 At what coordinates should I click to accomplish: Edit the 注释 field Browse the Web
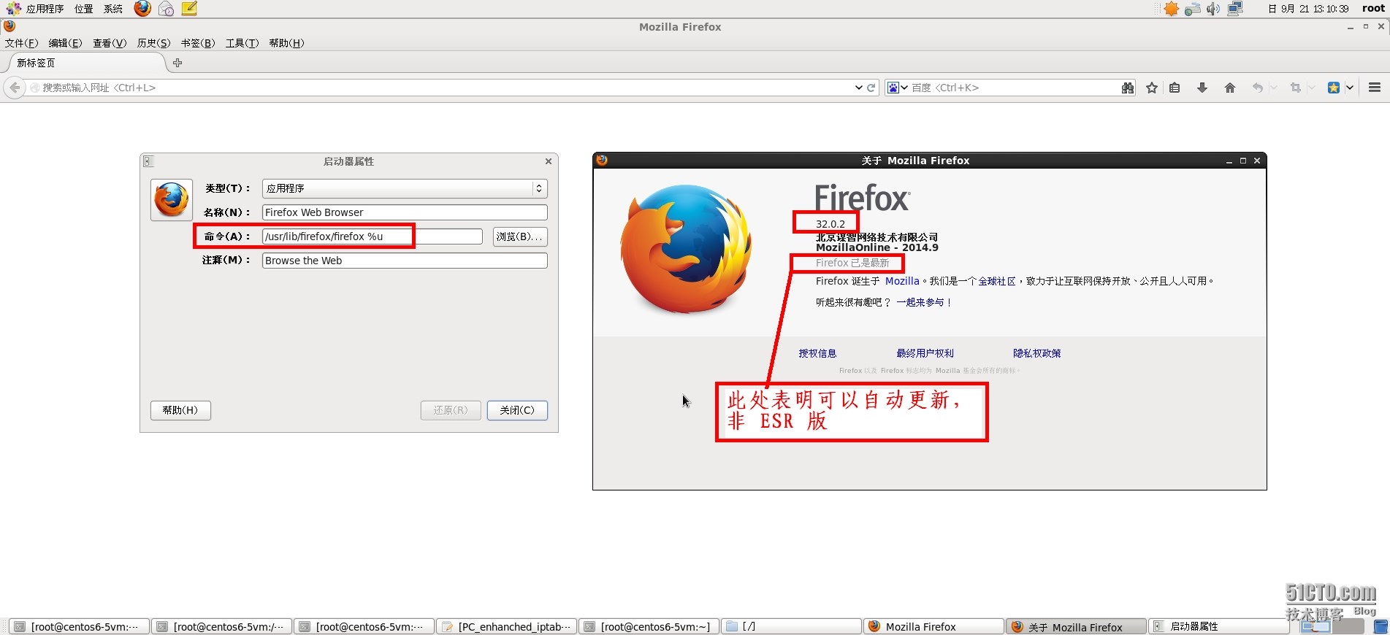coord(405,261)
